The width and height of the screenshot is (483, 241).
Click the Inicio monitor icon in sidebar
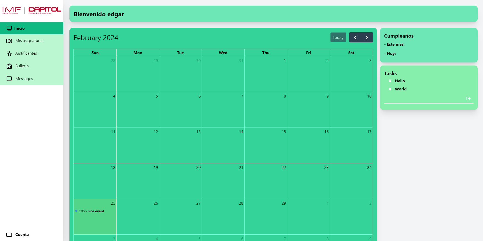pos(9,28)
